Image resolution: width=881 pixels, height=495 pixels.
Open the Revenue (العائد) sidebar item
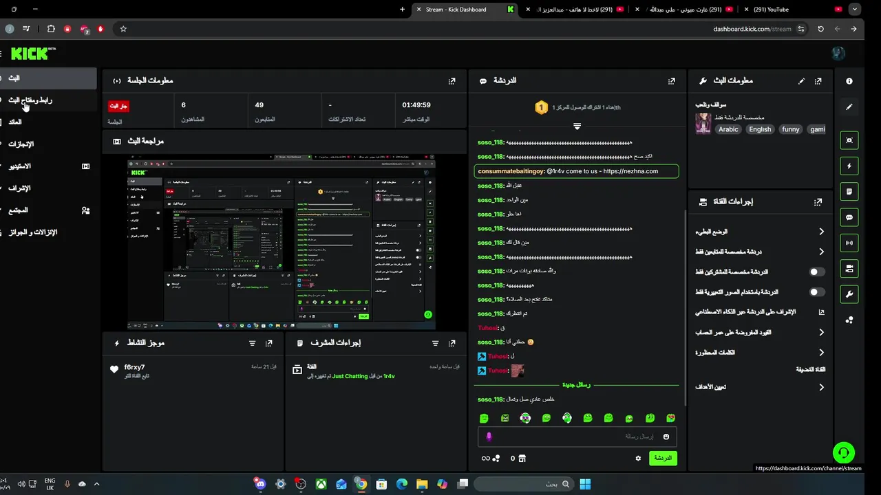tap(48, 122)
